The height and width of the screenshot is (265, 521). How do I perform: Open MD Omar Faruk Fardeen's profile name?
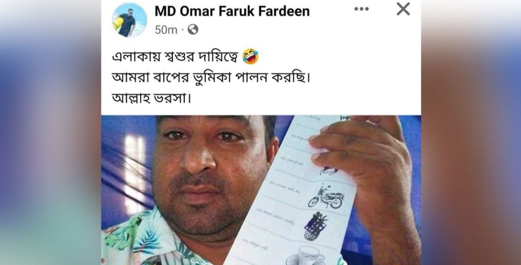(x=232, y=11)
